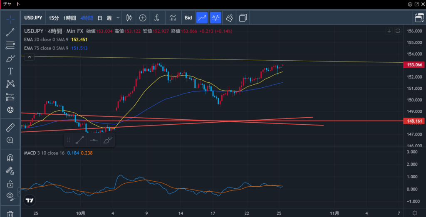The height and width of the screenshot is (217, 426).
Task: Click the Bid price toggle button
Action: 188,18
